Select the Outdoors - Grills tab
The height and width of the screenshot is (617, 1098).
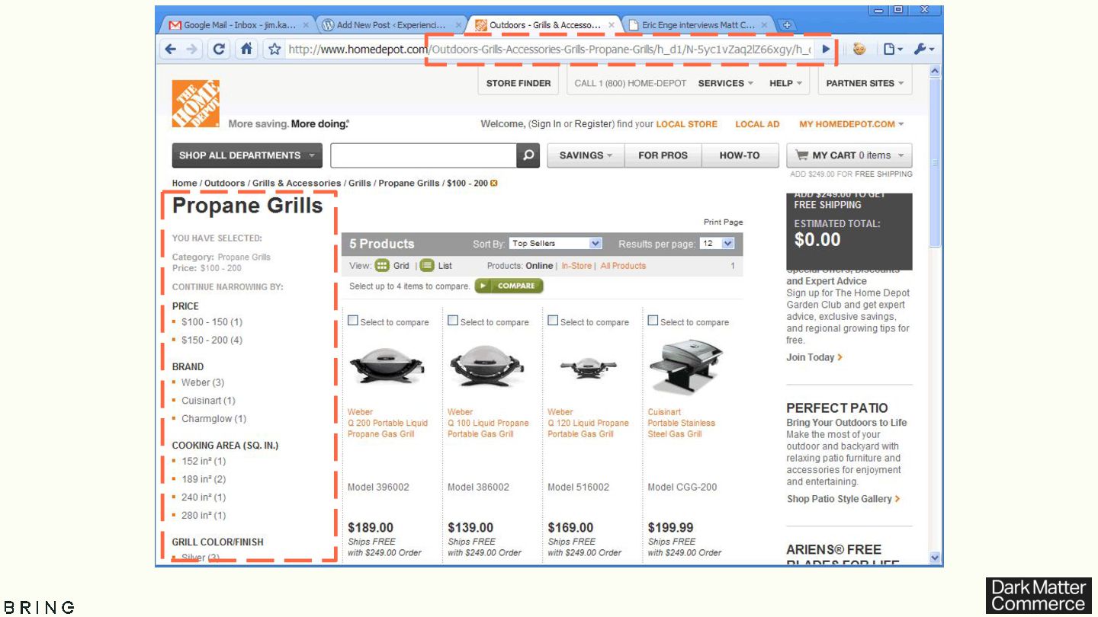point(544,25)
